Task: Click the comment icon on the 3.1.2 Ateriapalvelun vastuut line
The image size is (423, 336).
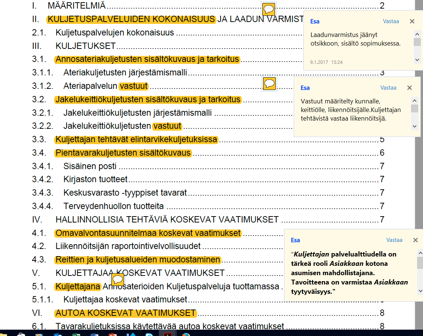Action: (269, 84)
